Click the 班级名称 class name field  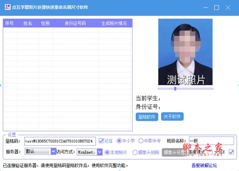point(212,141)
